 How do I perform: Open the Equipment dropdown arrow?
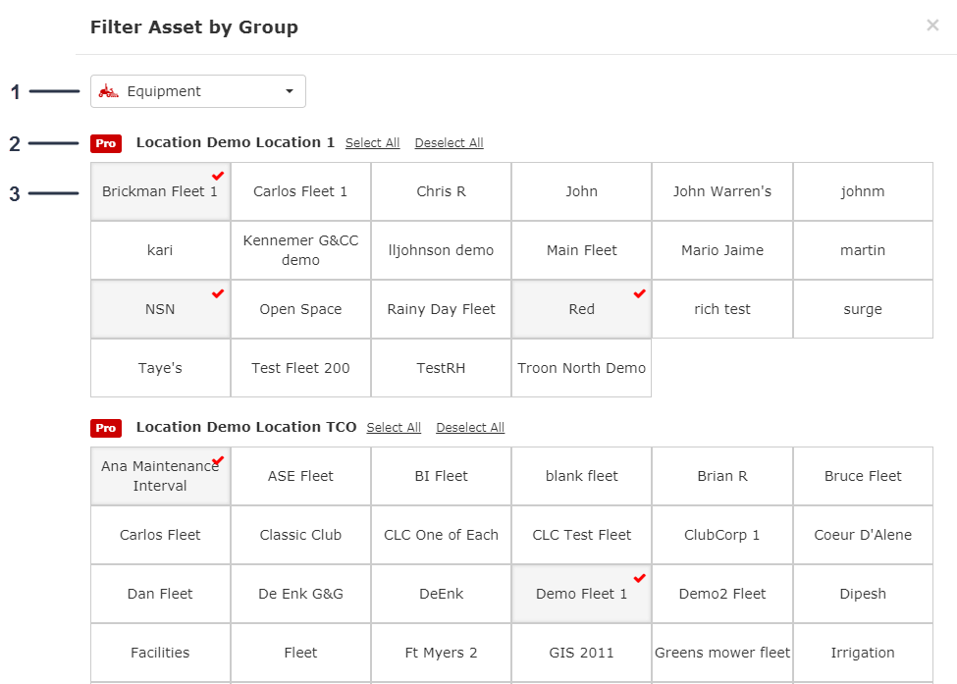click(x=290, y=91)
